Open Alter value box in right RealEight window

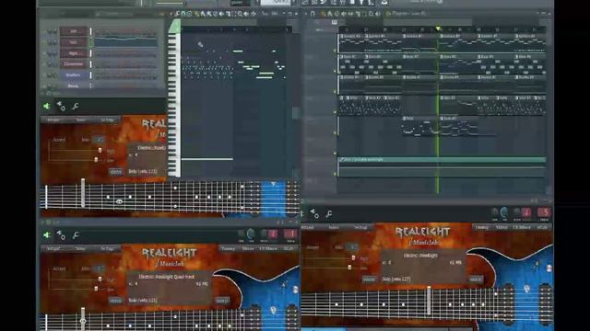coord(352,247)
